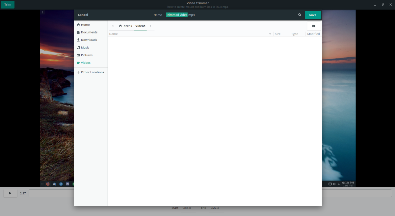The height and width of the screenshot is (216, 395).
Task: Cancel the save dialog
Action: (83, 14)
